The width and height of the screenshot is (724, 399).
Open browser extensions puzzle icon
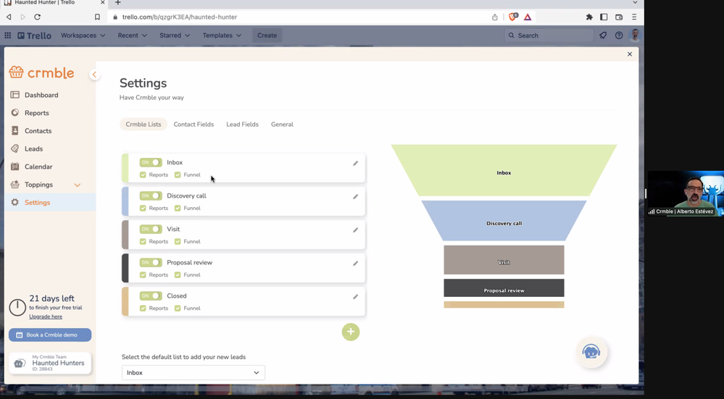coord(589,17)
